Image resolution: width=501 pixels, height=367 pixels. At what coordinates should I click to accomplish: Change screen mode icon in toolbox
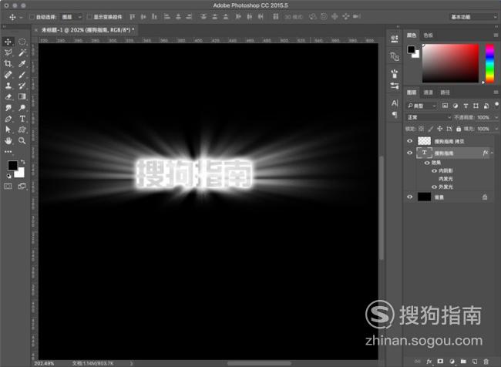22,186
